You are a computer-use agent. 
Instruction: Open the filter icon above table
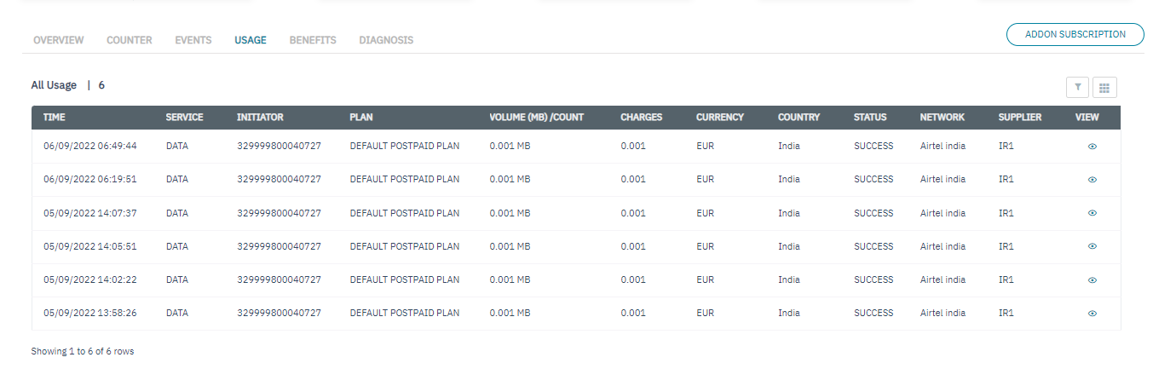(1078, 87)
